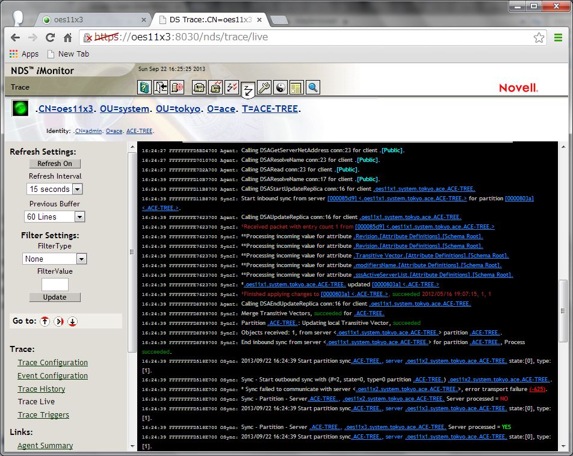The height and width of the screenshot is (456, 573).
Task: Open the FilterType None dropdown
Action: 54,259
